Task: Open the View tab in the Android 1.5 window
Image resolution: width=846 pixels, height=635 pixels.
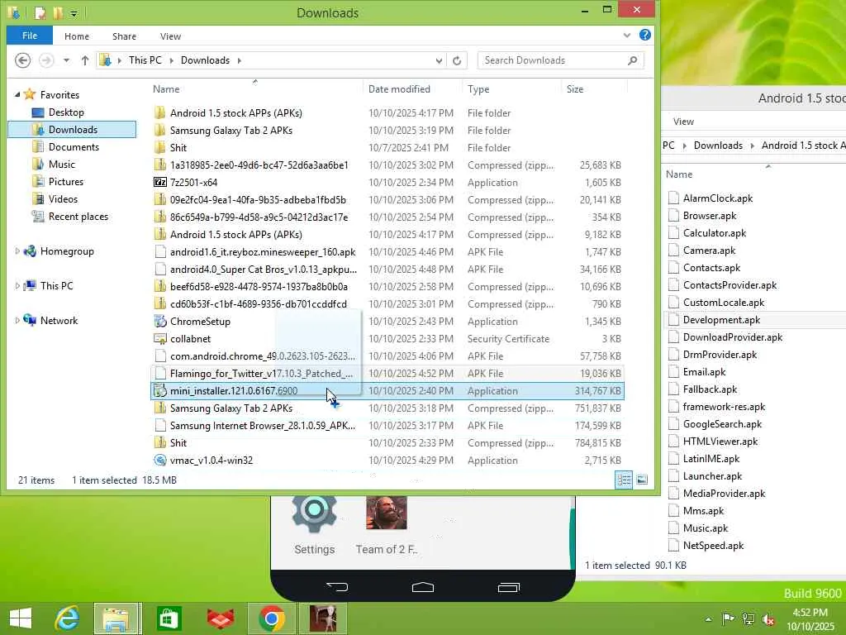Action: point(683,122)
